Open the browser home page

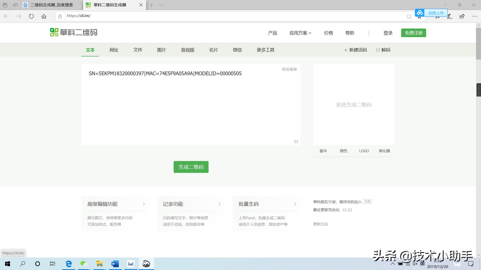pyautogui.click(x=44, y=16)
